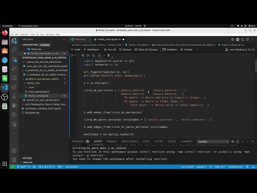This screenshot has width=257, height=193.
Task: Open the Extensions view
Action: (x=14, y=87)
